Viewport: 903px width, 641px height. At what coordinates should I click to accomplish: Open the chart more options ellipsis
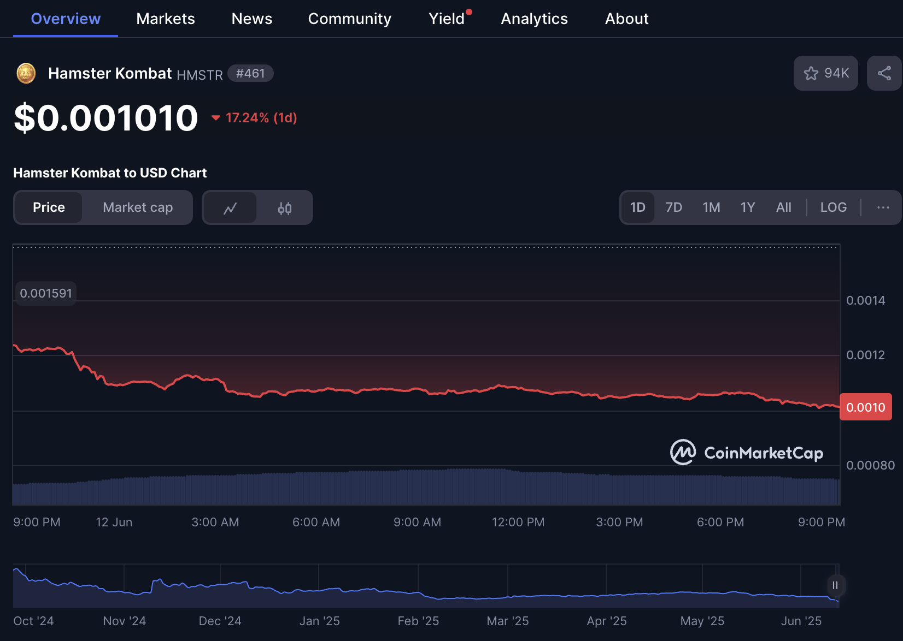click(883, 207)
